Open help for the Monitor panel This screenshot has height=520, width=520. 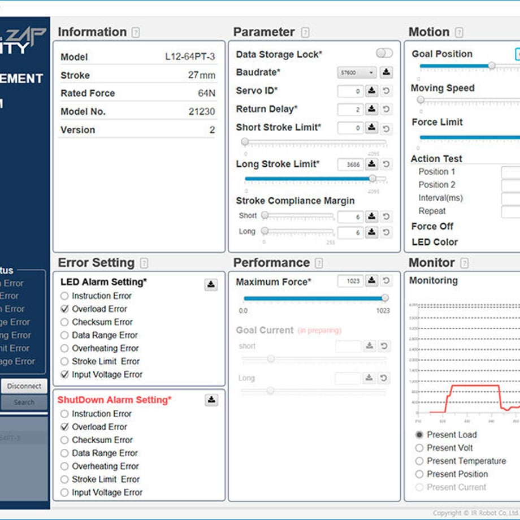464,263
